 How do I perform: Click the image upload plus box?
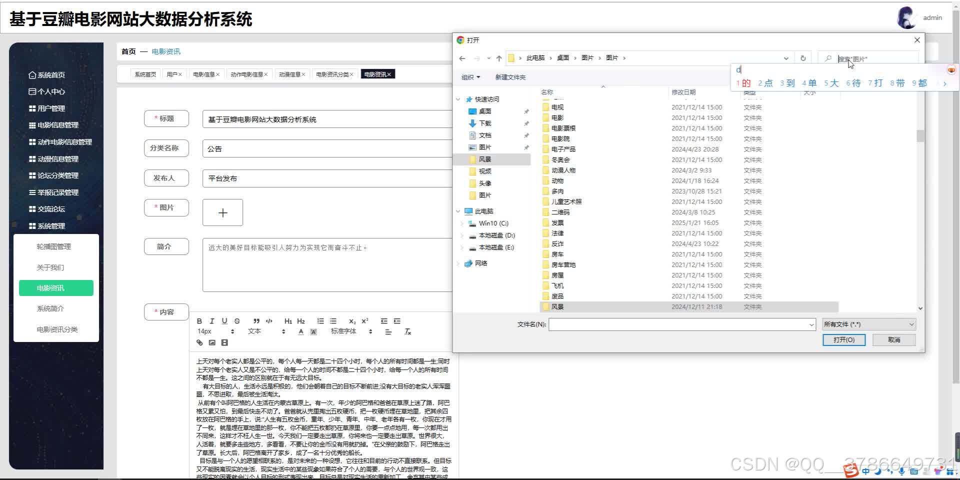click(223, 212)
